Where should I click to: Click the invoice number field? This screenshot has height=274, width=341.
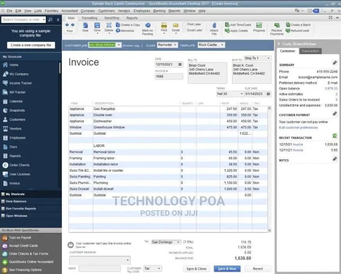pyautogui.click(x=169, y=77)
